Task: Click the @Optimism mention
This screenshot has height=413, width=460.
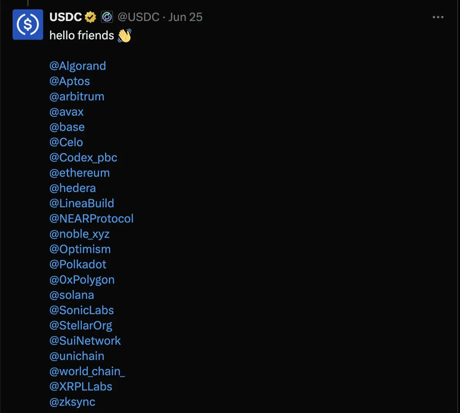Action: point(80,249)
